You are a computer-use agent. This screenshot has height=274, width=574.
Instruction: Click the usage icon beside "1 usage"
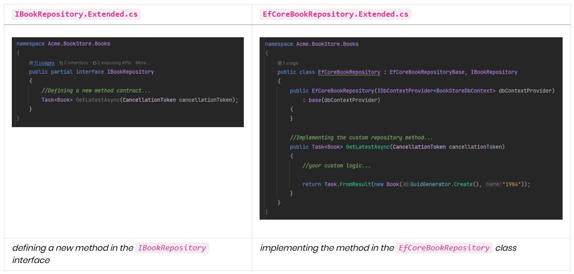280,63
